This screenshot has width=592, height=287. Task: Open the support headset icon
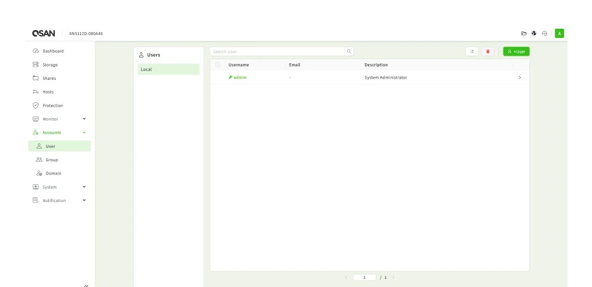544,33
